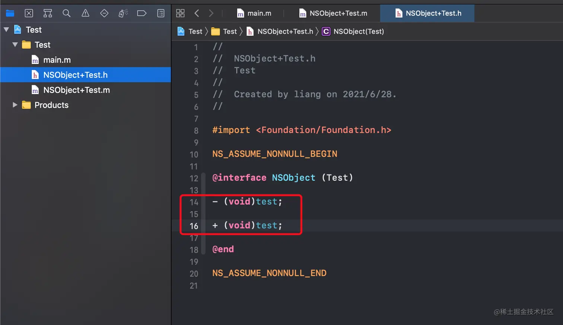
Task: Open the Test navigator diamond icon
Action: coord(104,13)
